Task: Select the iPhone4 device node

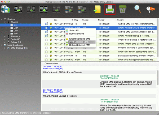Action: coord(14,22)
